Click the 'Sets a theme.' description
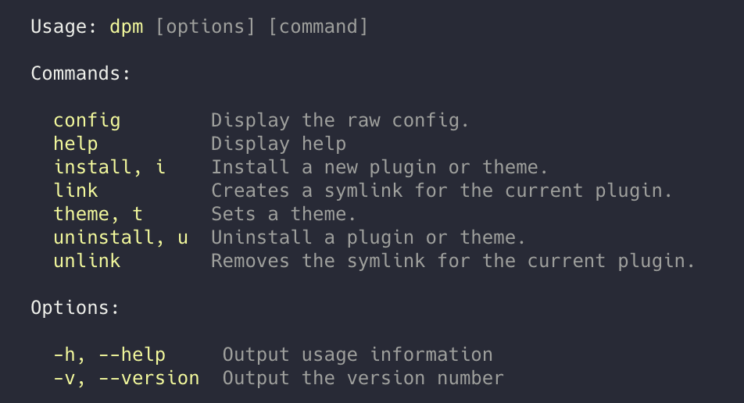This screenshot has height=403, width=744. click(284, 214)
